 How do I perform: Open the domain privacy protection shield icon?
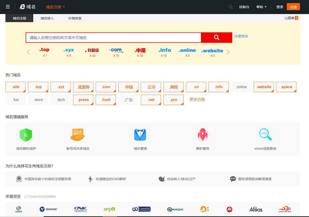[x=26, y=134]
